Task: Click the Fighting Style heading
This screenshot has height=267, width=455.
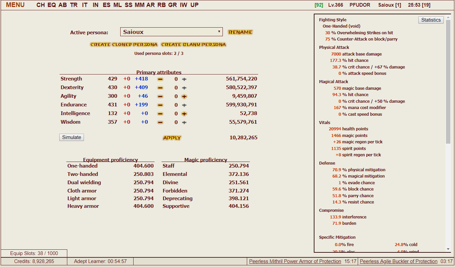Action: pos(333,20)
